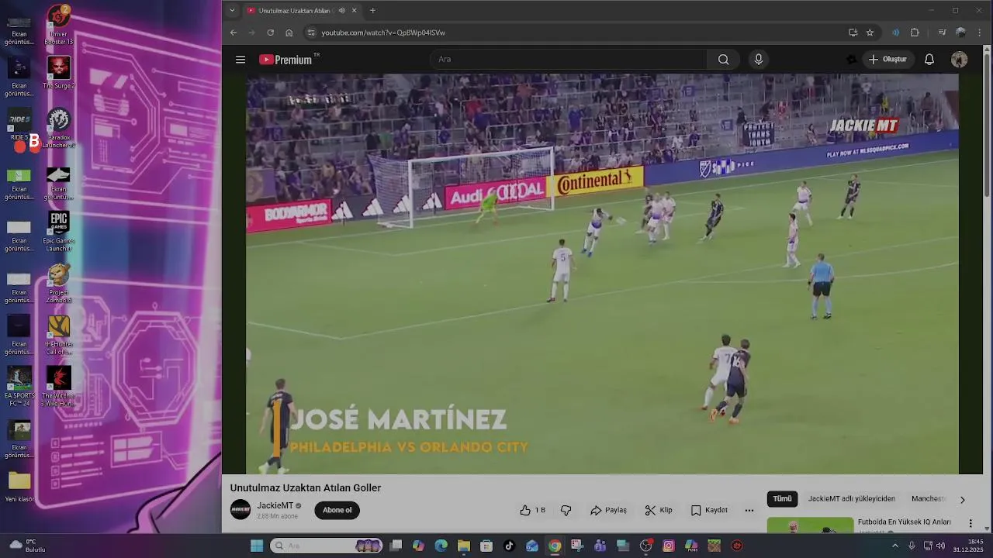The height and width of the screenshot is (558, 993).
Task: Show next filter chips with right arrow
Action: 962,500
